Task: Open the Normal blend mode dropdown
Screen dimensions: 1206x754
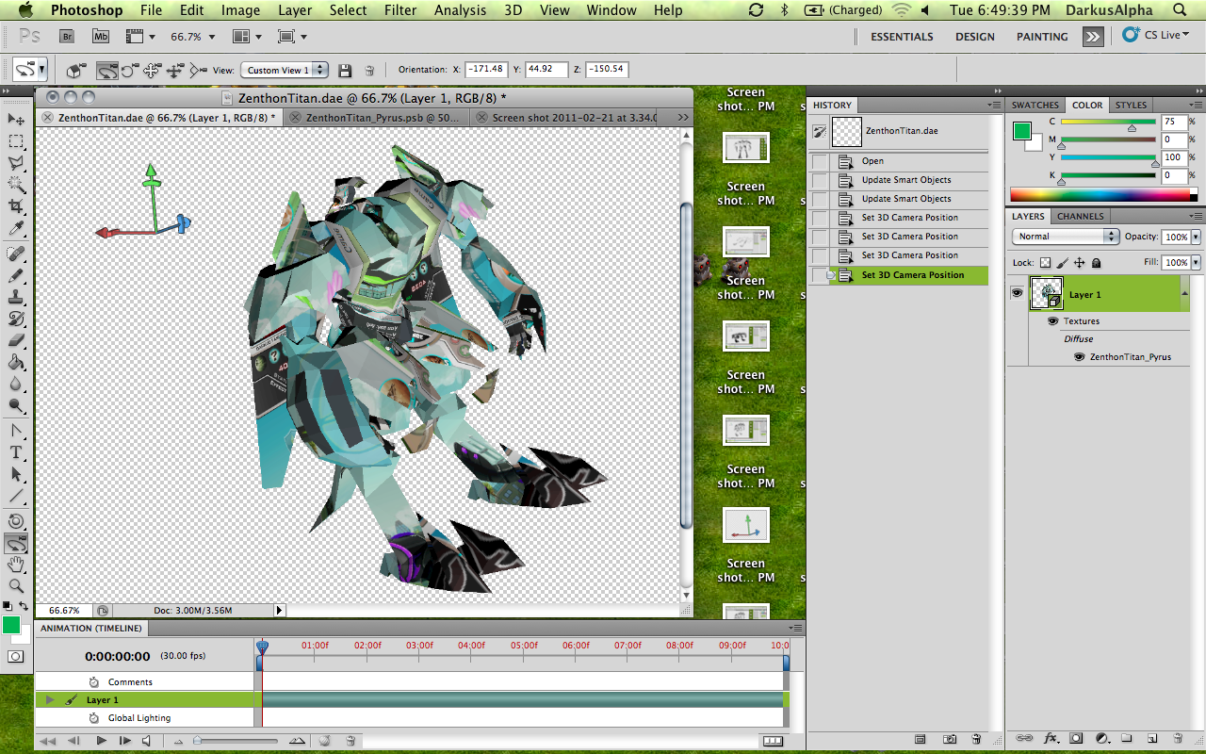Action: 1066,237
